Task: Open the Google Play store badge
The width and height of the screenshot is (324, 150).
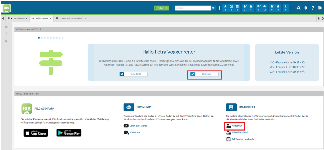Action: tap(69, 133)
